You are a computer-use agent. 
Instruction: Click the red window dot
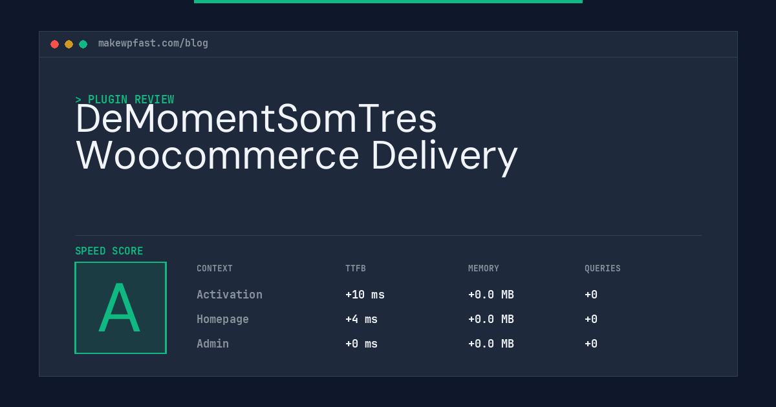click(54, 44)
